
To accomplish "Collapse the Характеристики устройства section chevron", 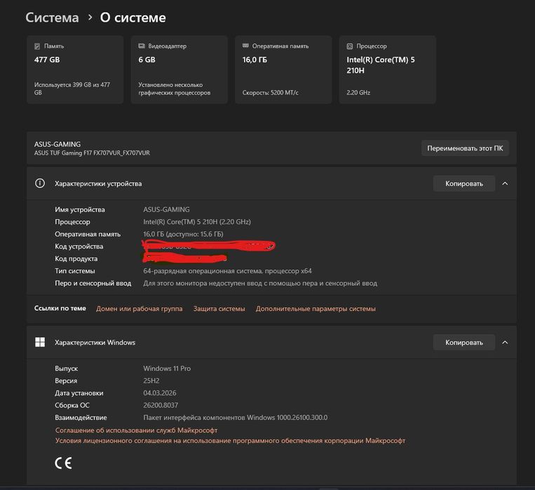I will (505, 183).
